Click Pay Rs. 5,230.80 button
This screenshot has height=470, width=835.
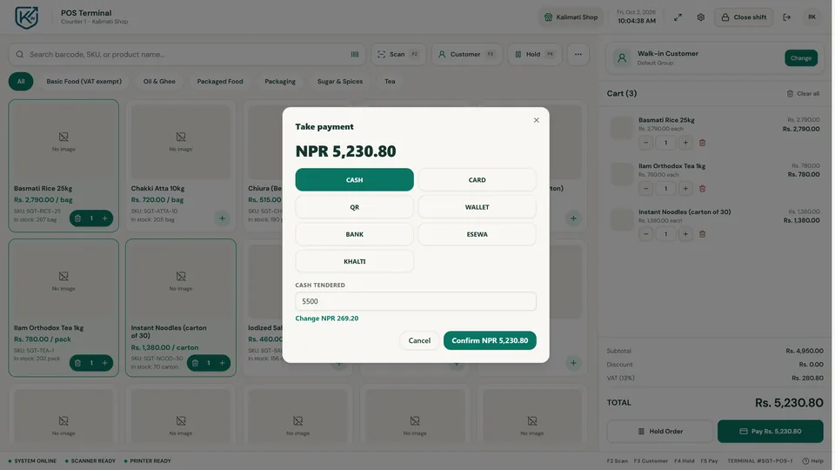tap(770, 431)
